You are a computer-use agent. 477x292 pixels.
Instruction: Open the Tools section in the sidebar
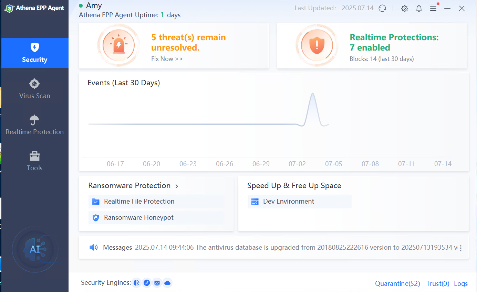coord(35,161)
